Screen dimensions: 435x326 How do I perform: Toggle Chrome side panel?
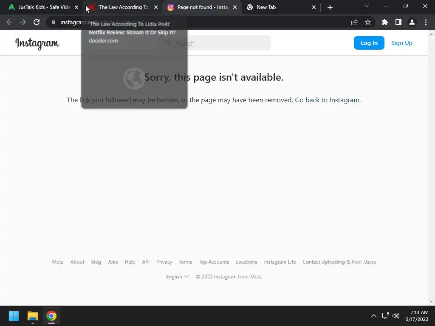pyautogui.click(x=398, y=22)
